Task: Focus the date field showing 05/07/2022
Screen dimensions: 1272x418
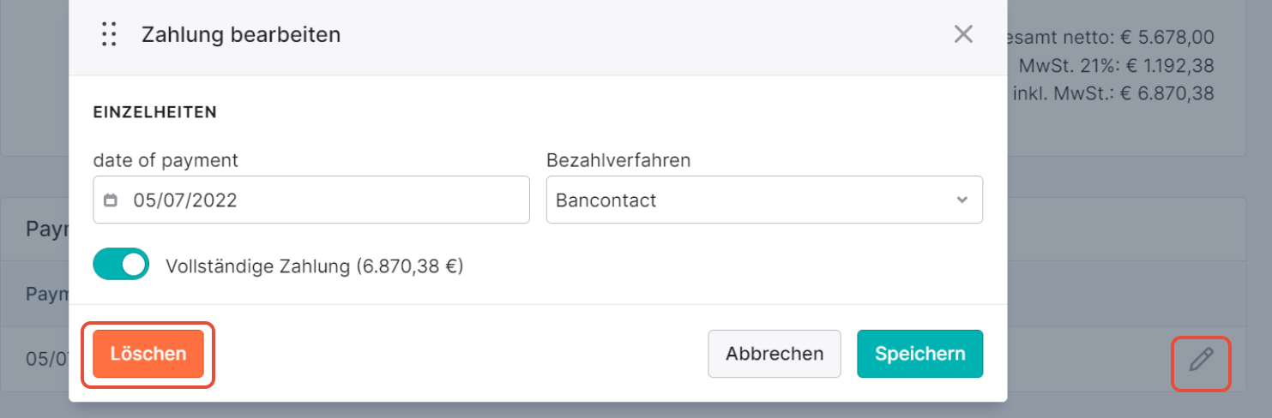Action: point(311,200)
